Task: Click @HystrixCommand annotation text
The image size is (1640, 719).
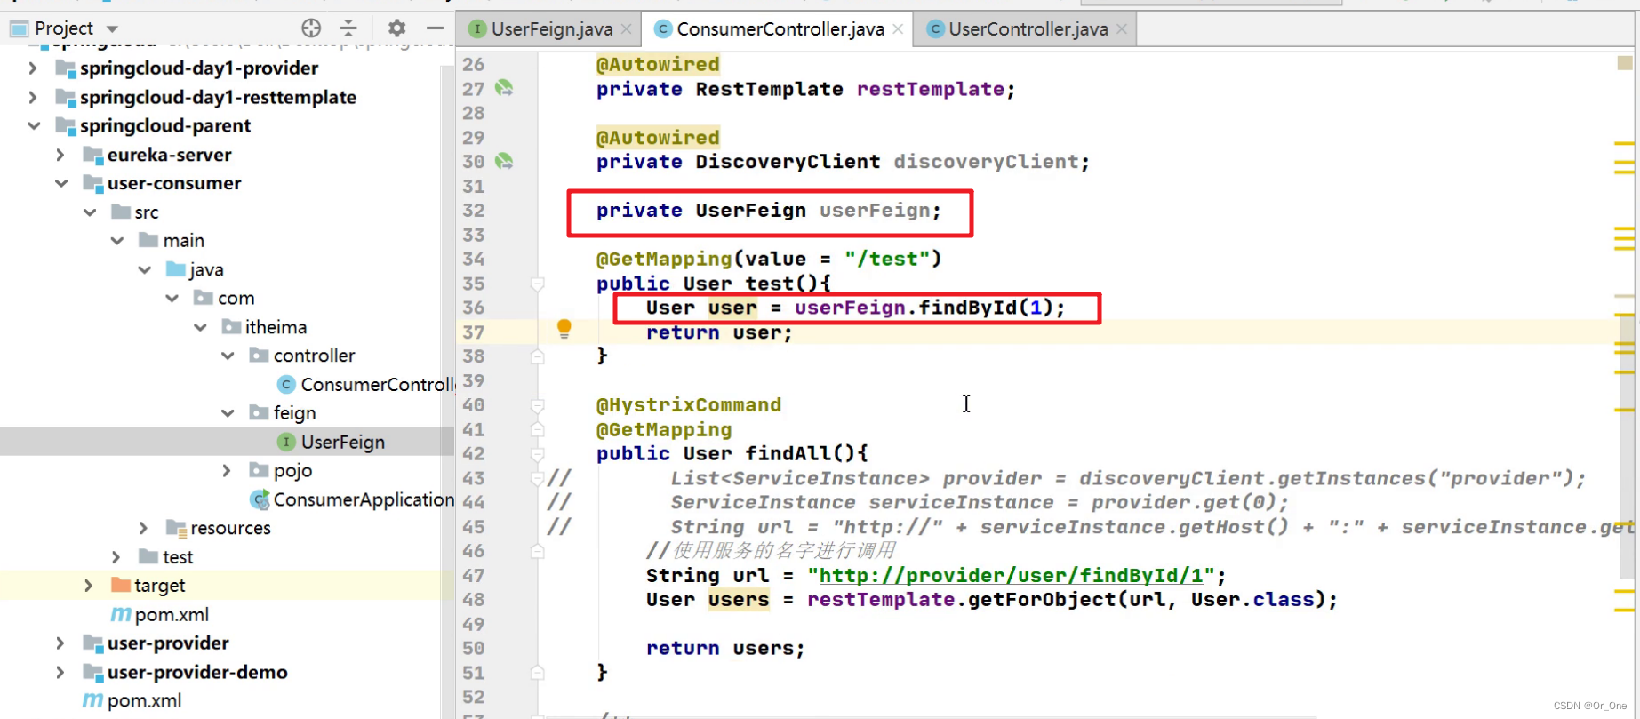Action: (689, 405)
